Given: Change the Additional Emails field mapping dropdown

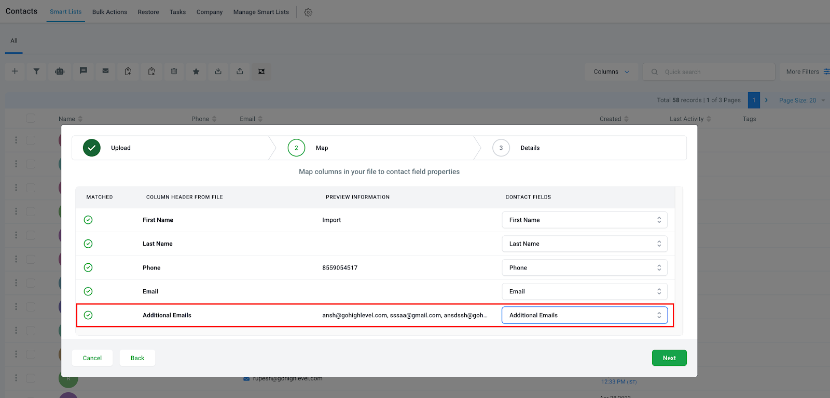Looking at the screenshot, I should [585, 316].
